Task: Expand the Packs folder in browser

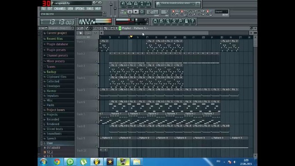Action: coord(50,105)
